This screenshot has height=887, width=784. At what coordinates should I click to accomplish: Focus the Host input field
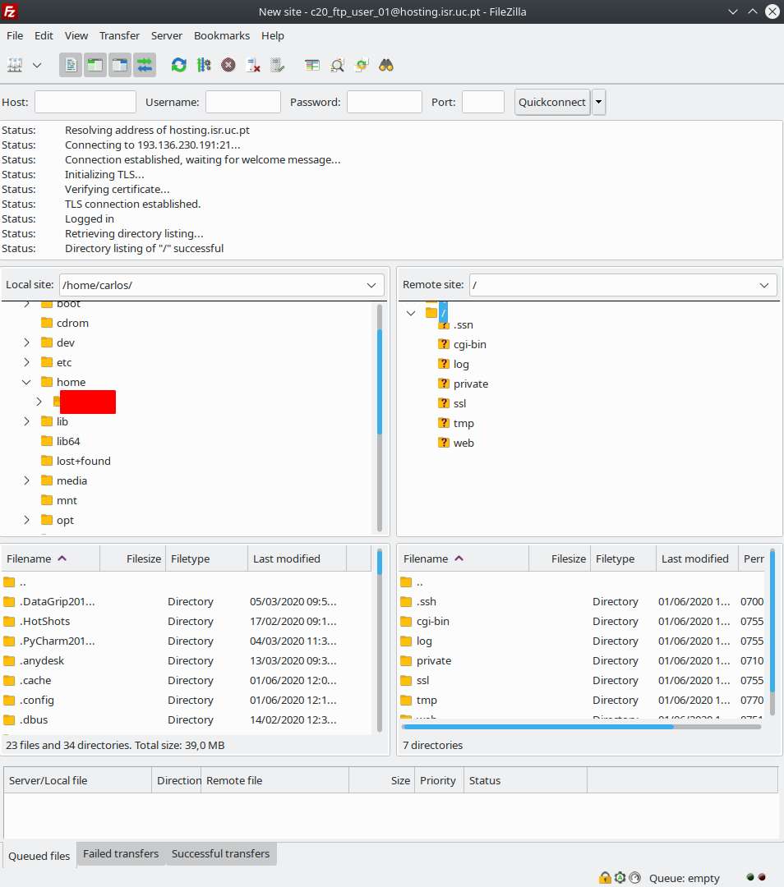coord(85,103)
